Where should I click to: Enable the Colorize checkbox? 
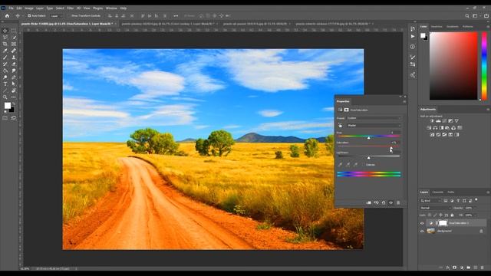coord(364,165)
